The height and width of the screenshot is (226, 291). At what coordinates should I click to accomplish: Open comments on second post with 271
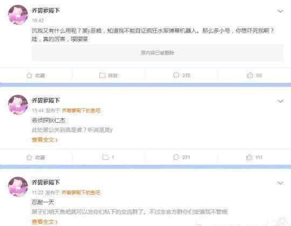[176, 157]
